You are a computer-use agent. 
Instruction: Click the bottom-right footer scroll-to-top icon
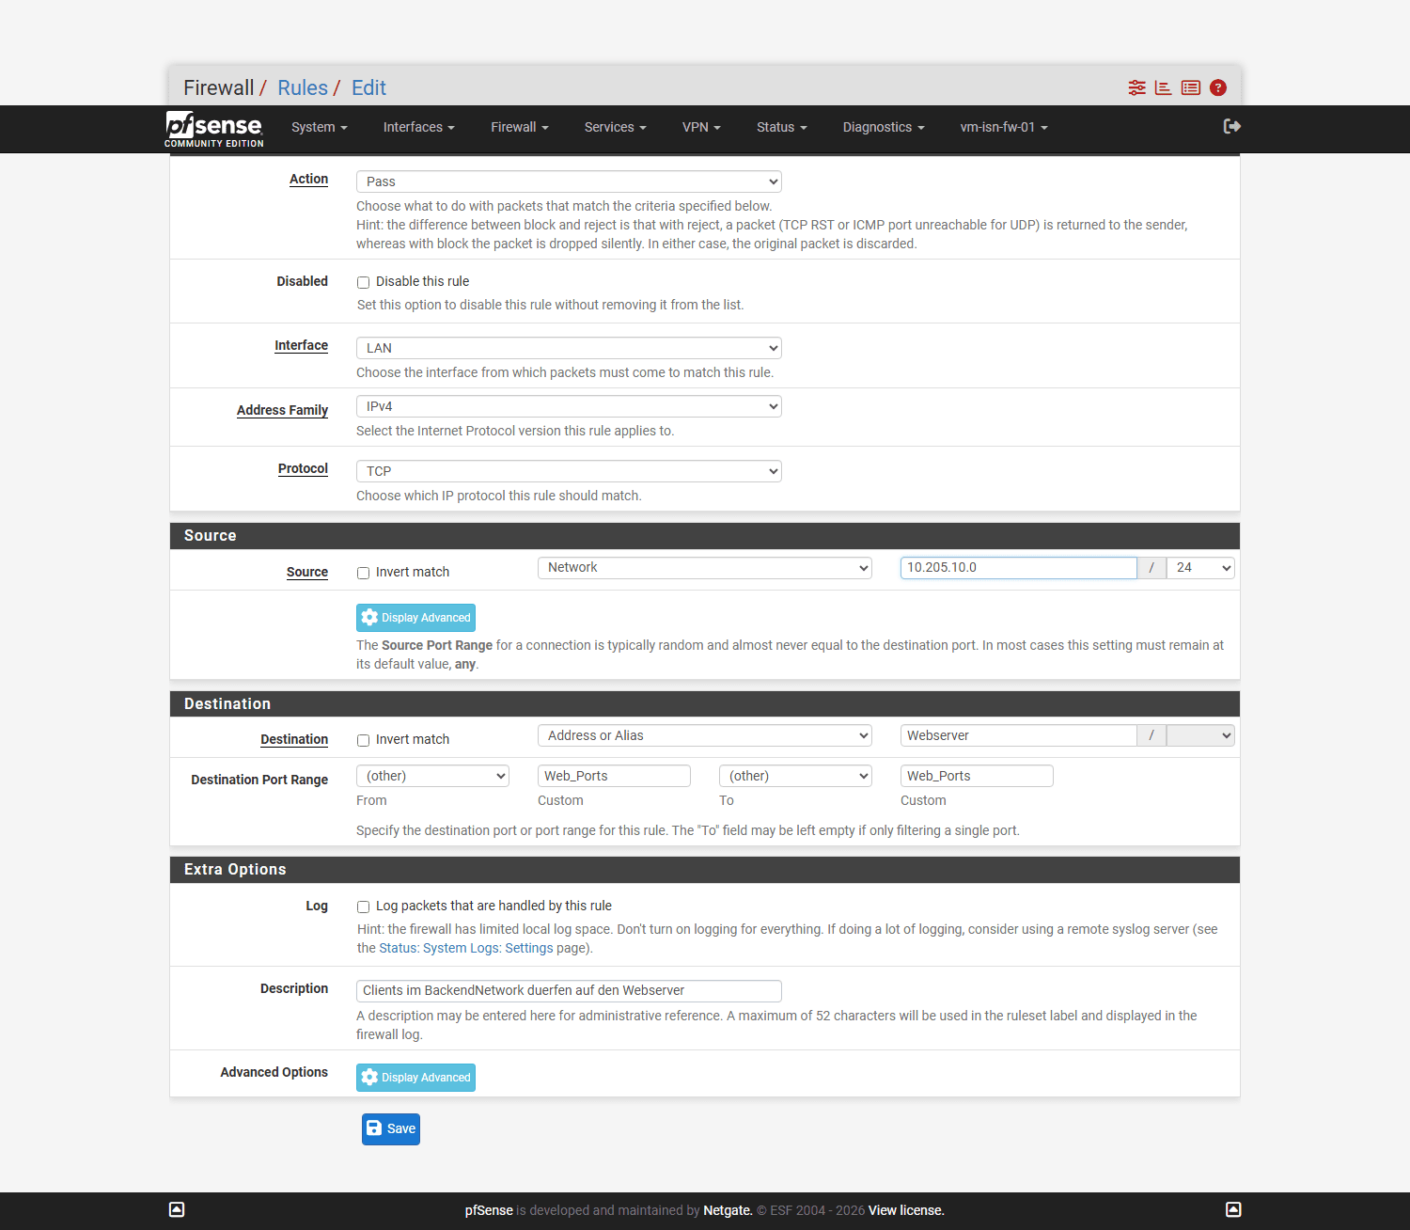point(1233,1209)
